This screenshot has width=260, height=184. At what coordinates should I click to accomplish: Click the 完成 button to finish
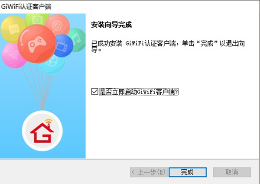188,172
